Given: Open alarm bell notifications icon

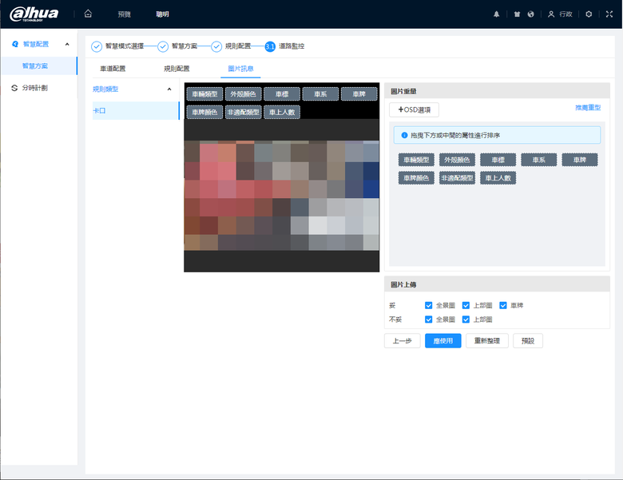Looking at the screenshot, I should point(496,14).
